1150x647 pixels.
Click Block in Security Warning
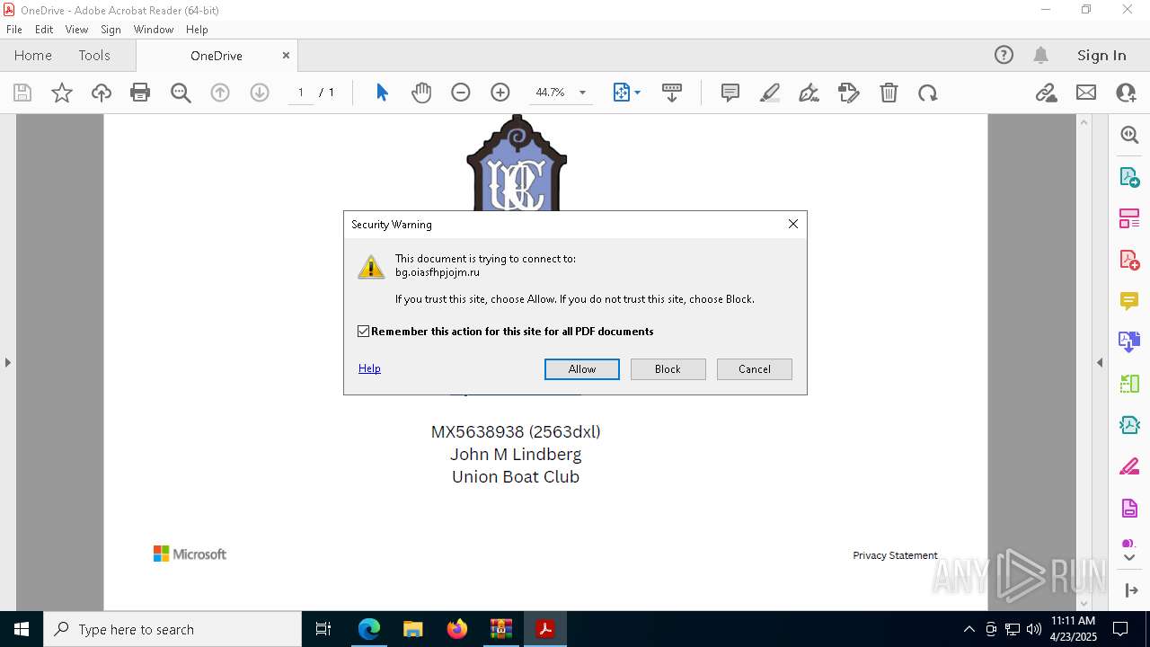coord(668,369)
